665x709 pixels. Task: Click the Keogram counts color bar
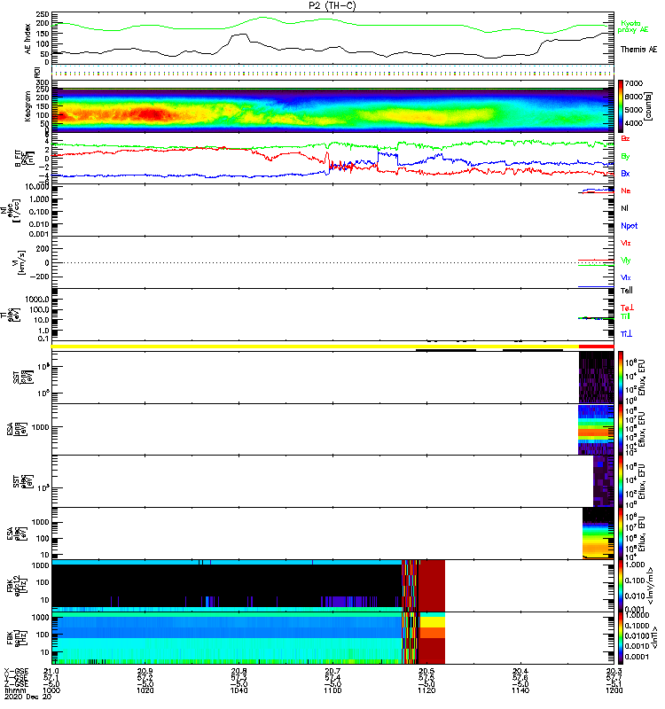click(x=621, y=106)
